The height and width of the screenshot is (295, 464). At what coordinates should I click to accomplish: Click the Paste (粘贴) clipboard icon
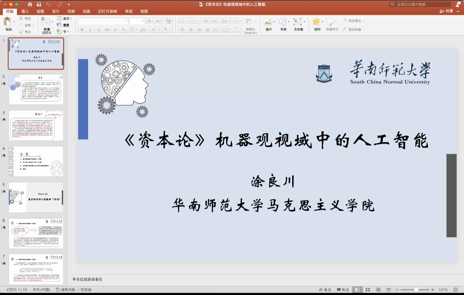[x=8, y=22]
